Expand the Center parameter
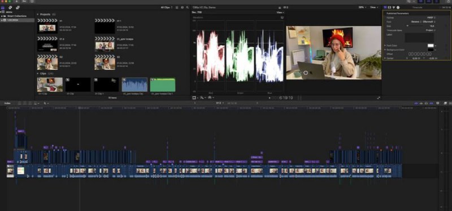 (x=385, y=59)
